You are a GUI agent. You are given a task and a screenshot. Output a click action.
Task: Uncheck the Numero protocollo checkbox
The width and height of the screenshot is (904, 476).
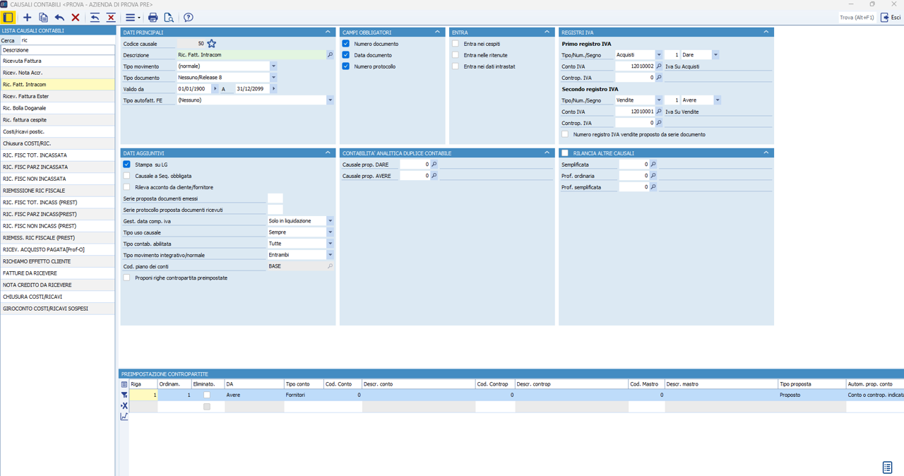tap(346, 66)
